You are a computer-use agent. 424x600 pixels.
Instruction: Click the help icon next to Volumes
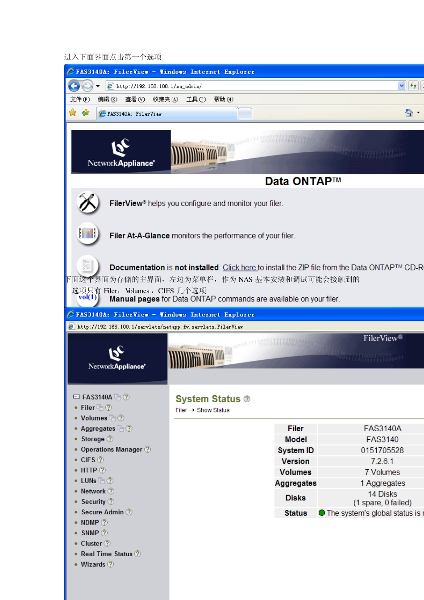(x=121, y=418)
